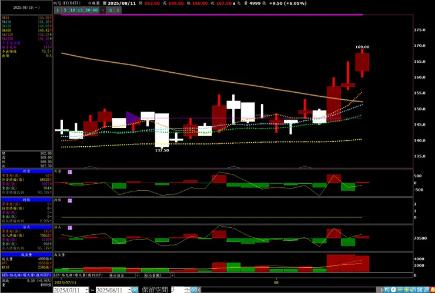Screen dimensions: 435x293
Task: Open the orange alert bell icon
Action: (432, 290)
